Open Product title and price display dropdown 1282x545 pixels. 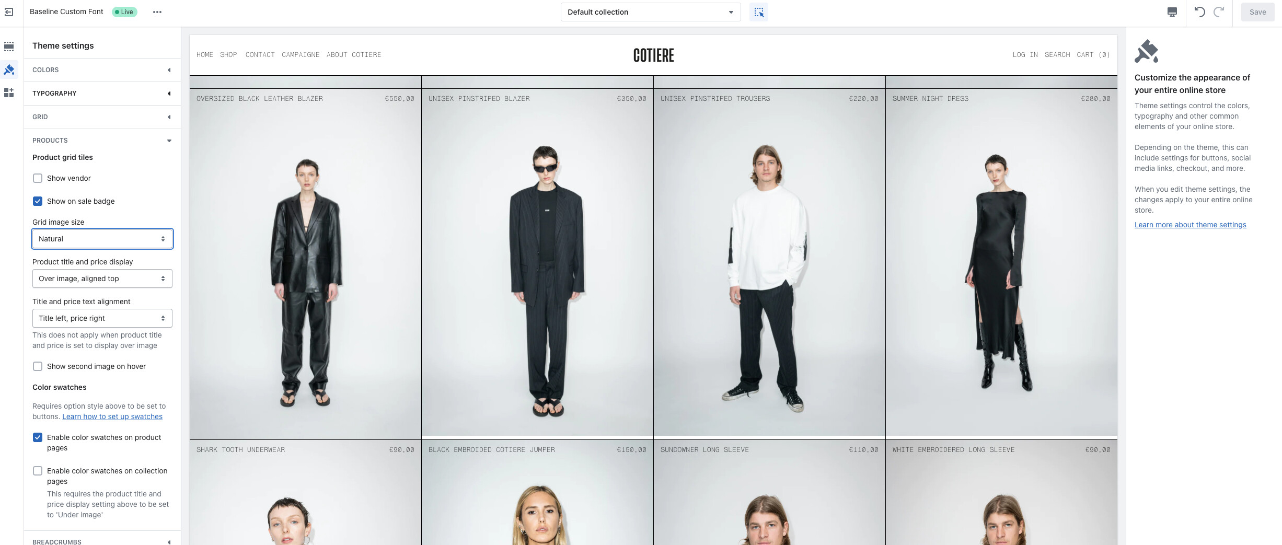[102, 279]
